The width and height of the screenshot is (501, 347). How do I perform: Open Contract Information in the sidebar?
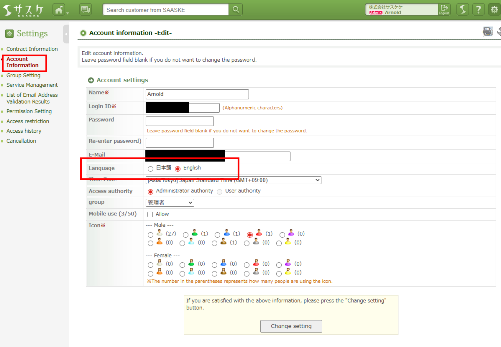tap(32, 49)
